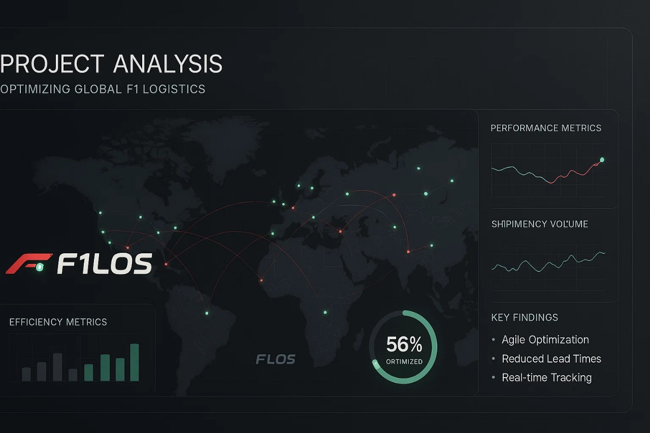Click the Reduced Lead Times finding
650x433 pixels.
point(551,358)
